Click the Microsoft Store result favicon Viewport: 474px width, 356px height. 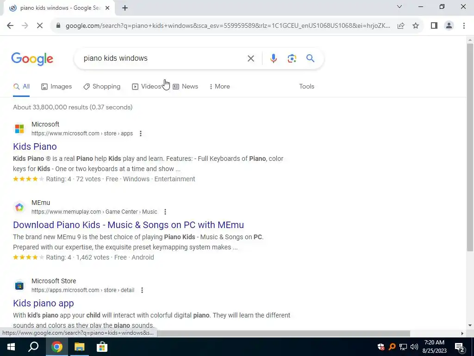[19, 286]
